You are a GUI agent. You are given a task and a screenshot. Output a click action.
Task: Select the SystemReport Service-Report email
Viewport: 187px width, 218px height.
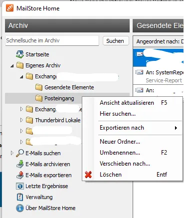pos(158,76)
